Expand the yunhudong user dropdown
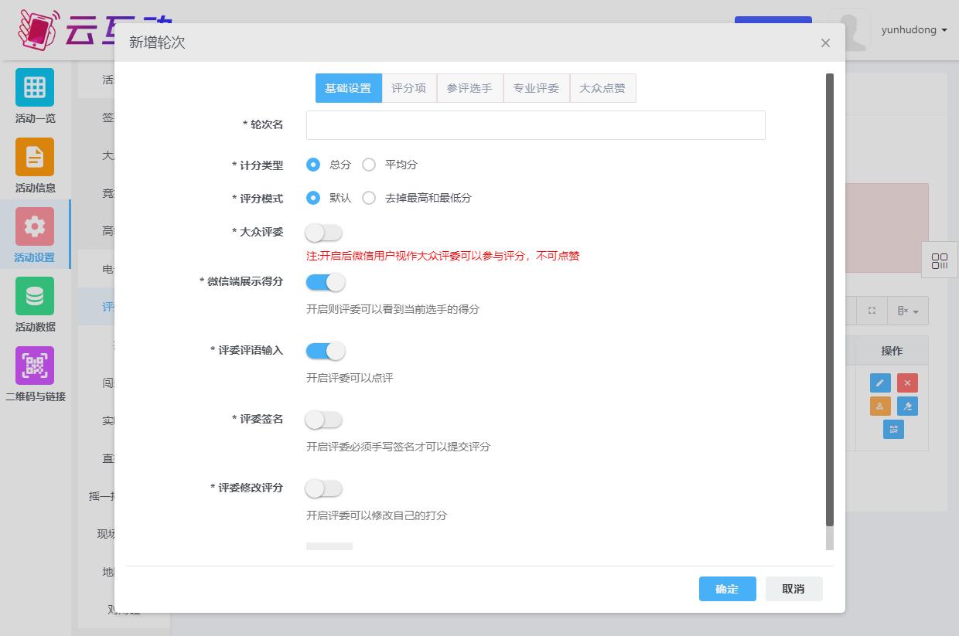Viewport: 959px width, 636px height. tap(914, 30)
